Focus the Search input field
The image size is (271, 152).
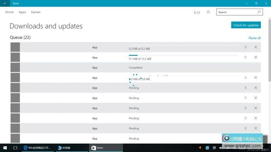[x=236, y=12]
